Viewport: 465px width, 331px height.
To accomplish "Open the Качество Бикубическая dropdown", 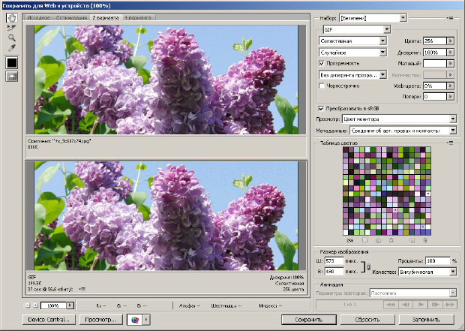I will tap(453, 271).
